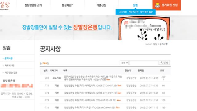Click HOT badge on post 774

point(119,93)
